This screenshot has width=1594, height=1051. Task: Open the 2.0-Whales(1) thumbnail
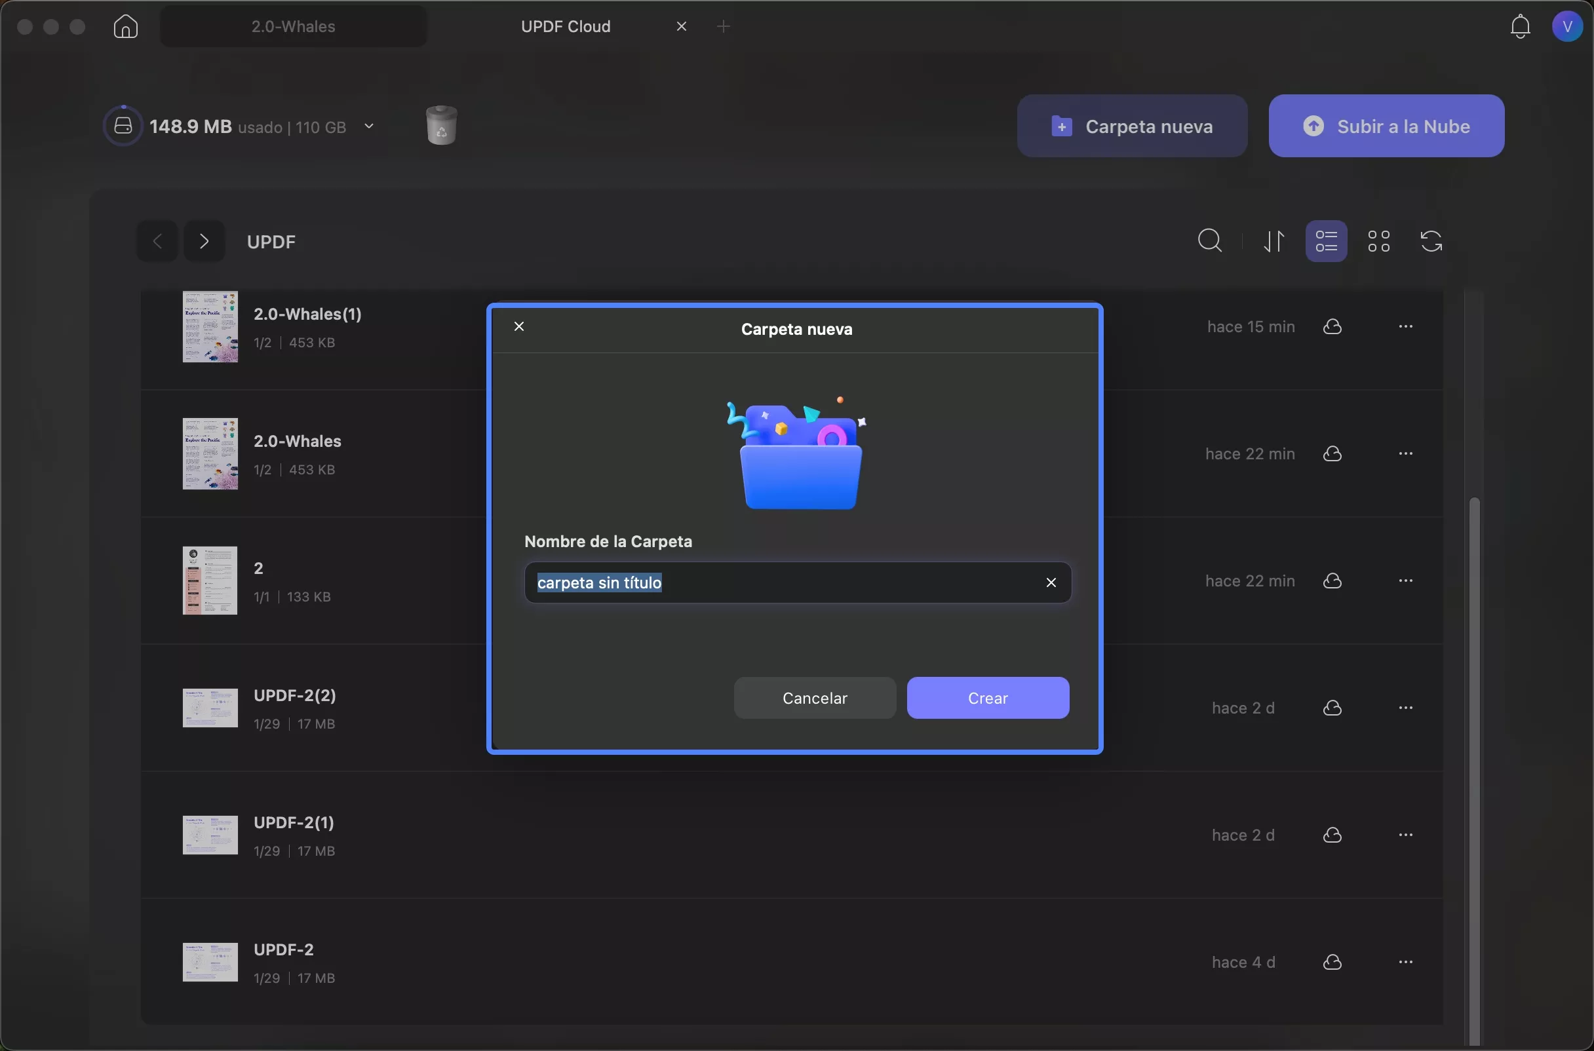tap(210, 326)
